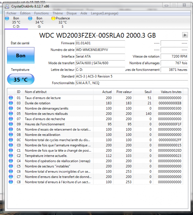Click status icon for attribute C4

click(11, 161)
